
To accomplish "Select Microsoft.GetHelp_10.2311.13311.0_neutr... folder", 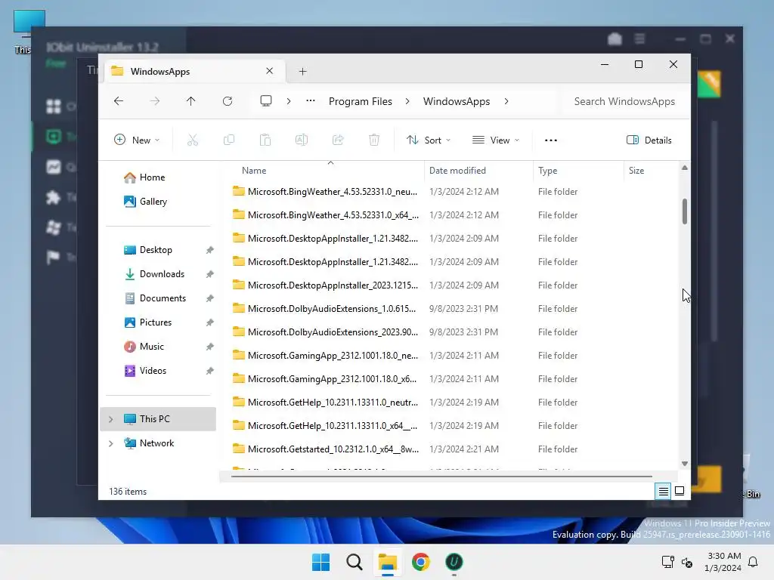I will (x=326, y=403).
